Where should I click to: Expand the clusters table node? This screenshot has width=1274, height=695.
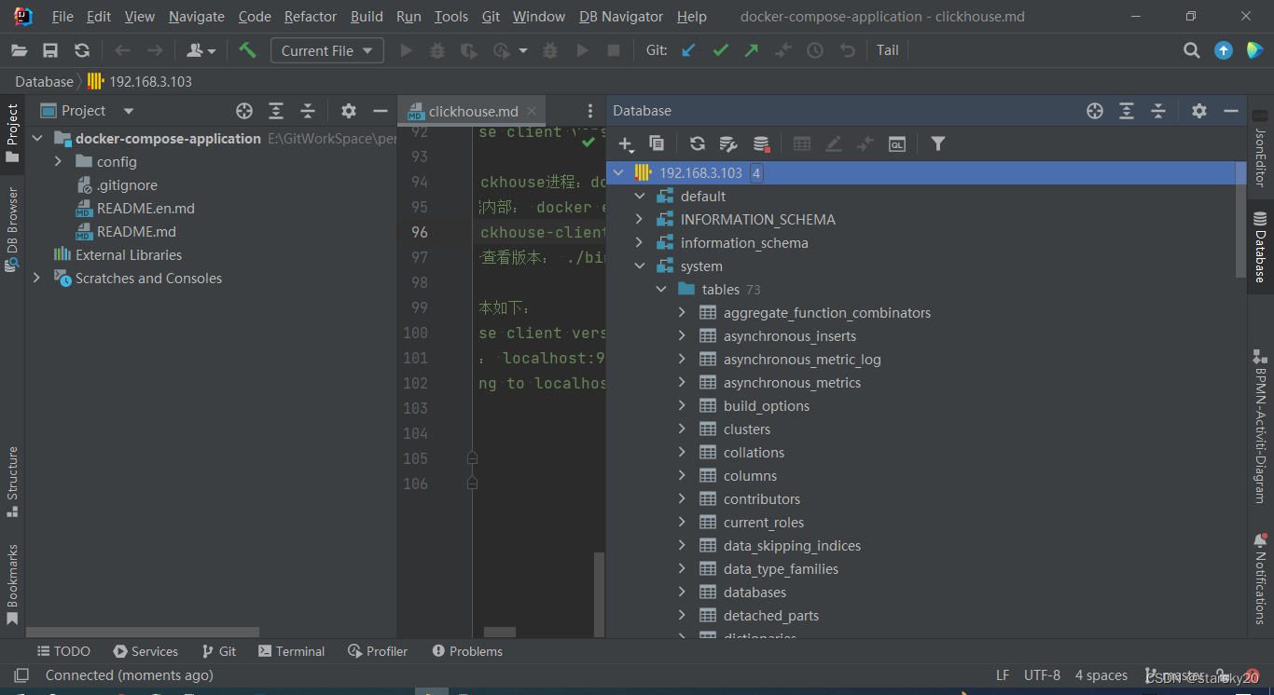pyautogui.click(x=682, y=429)
